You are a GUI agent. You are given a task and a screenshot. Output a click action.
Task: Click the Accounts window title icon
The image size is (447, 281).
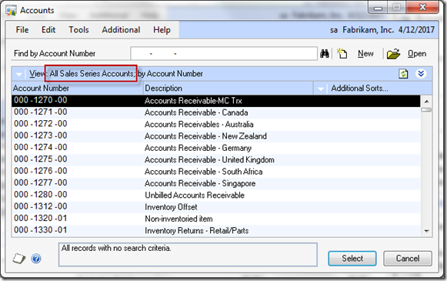(11, 11)
